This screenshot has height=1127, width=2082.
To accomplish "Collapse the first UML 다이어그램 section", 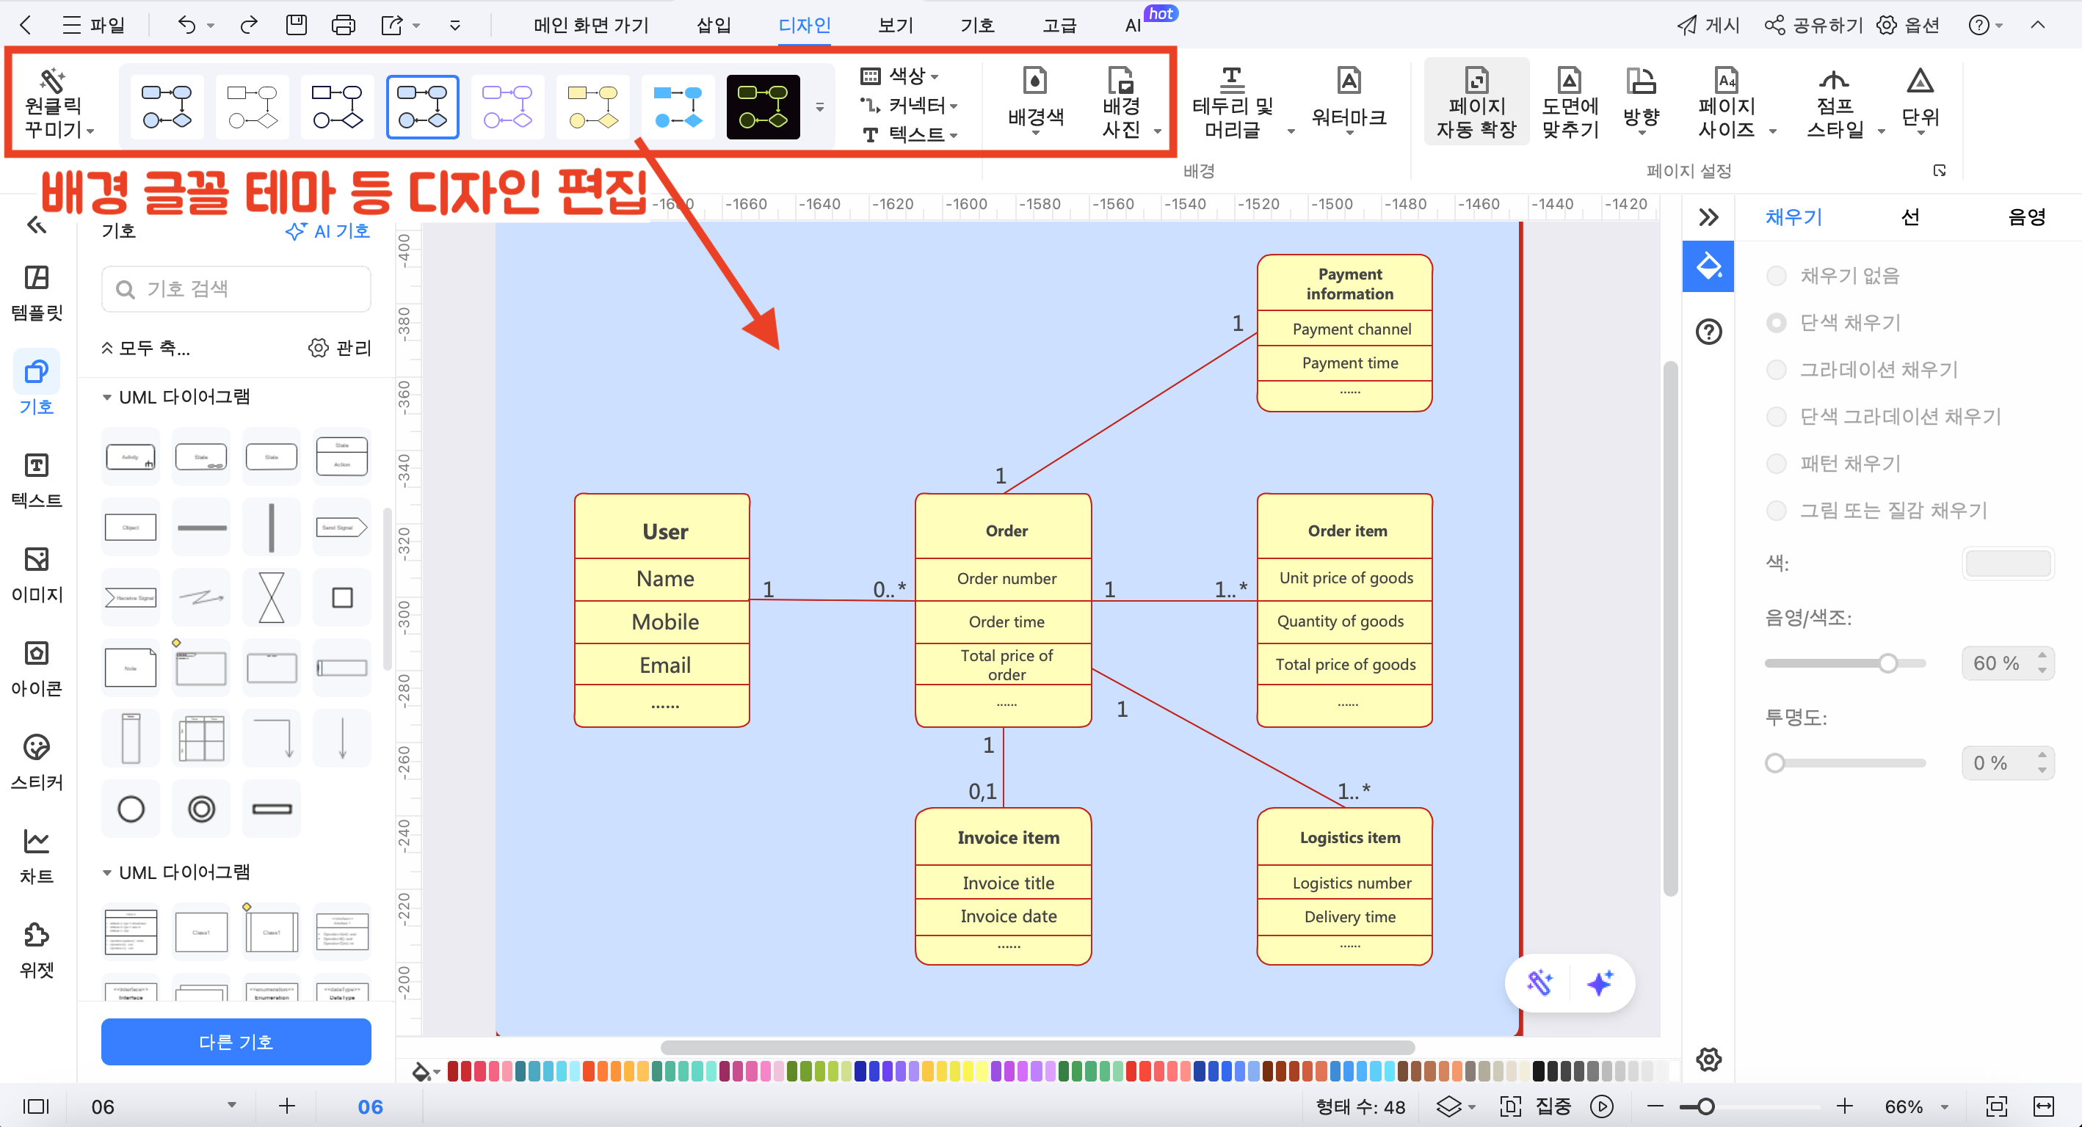I will coord(106,397).
